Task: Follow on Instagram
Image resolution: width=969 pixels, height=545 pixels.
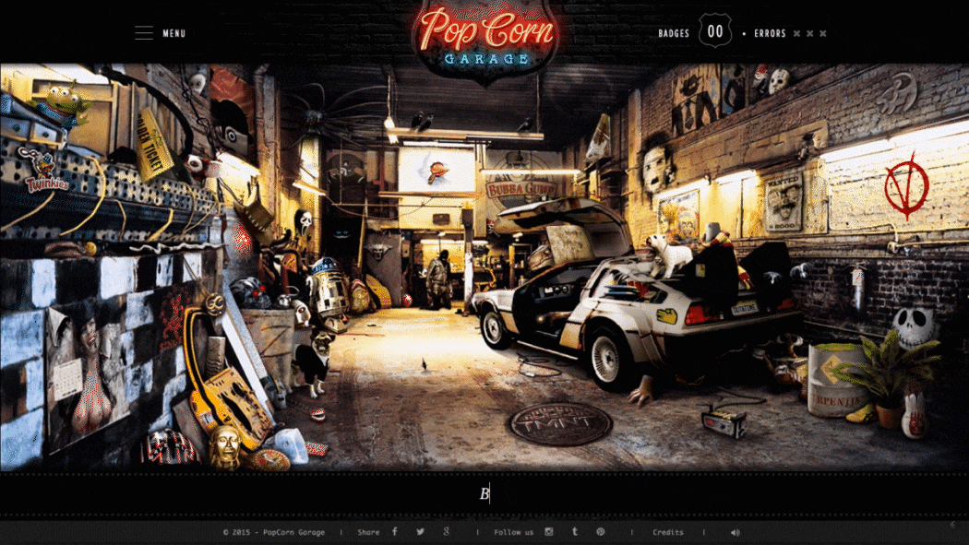Action: coord(548,531)
